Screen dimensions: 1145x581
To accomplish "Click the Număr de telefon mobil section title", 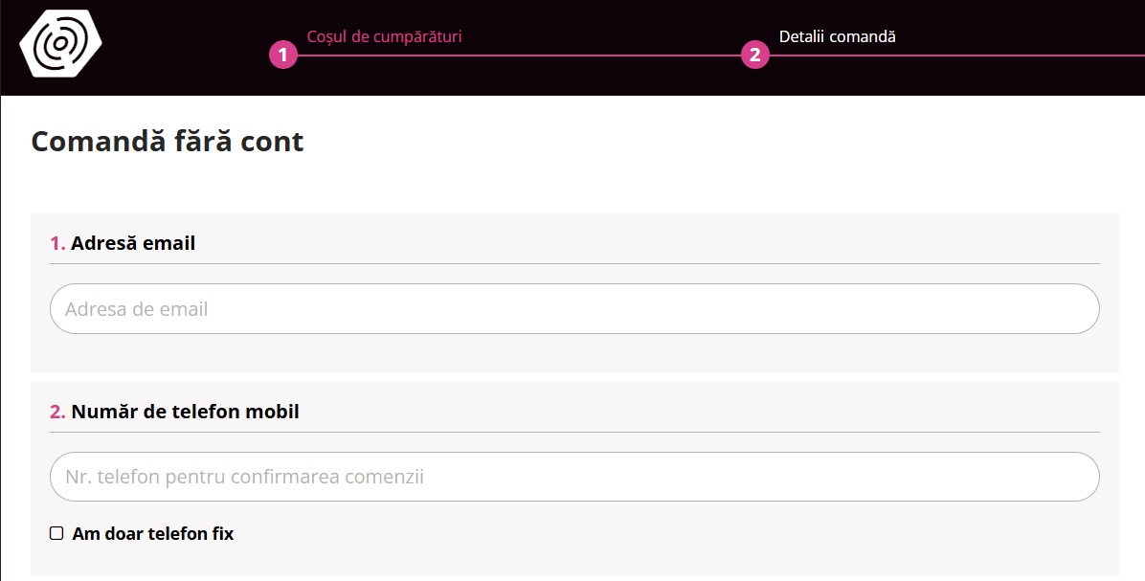I will point(185,412).
